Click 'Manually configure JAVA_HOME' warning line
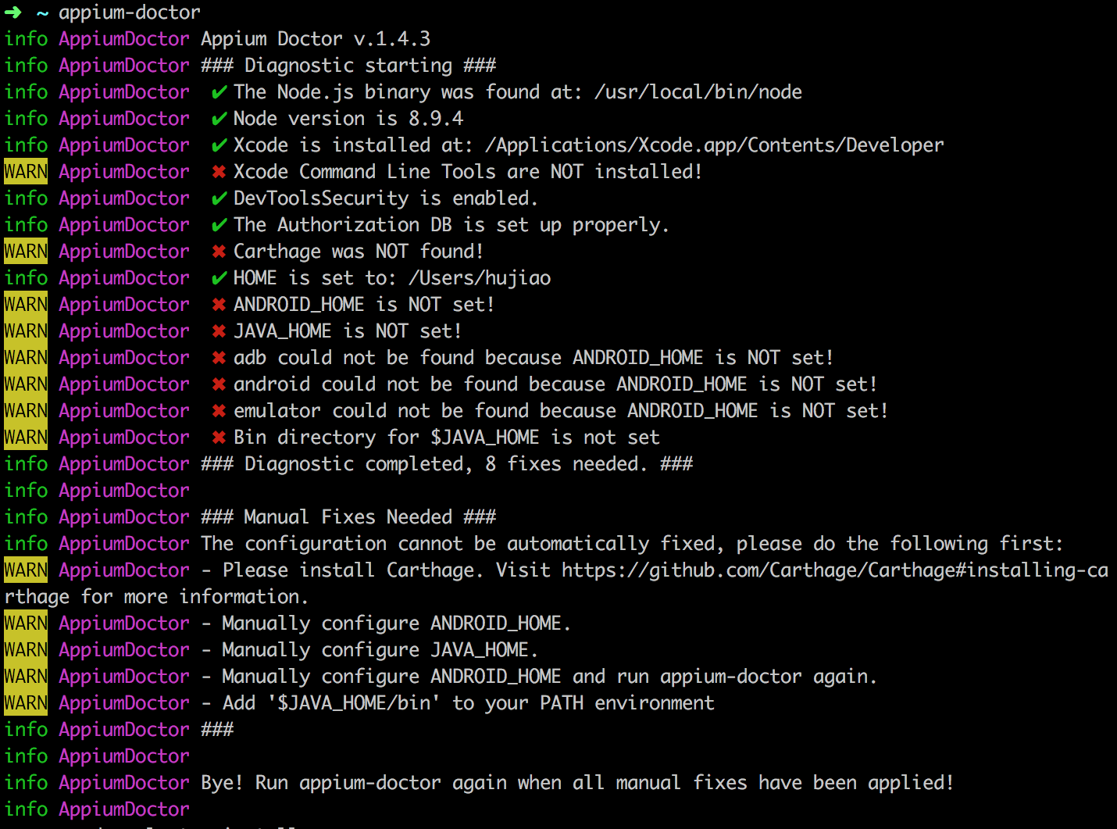The height and width of the screenshot is (829, 1117). [380, 650]
